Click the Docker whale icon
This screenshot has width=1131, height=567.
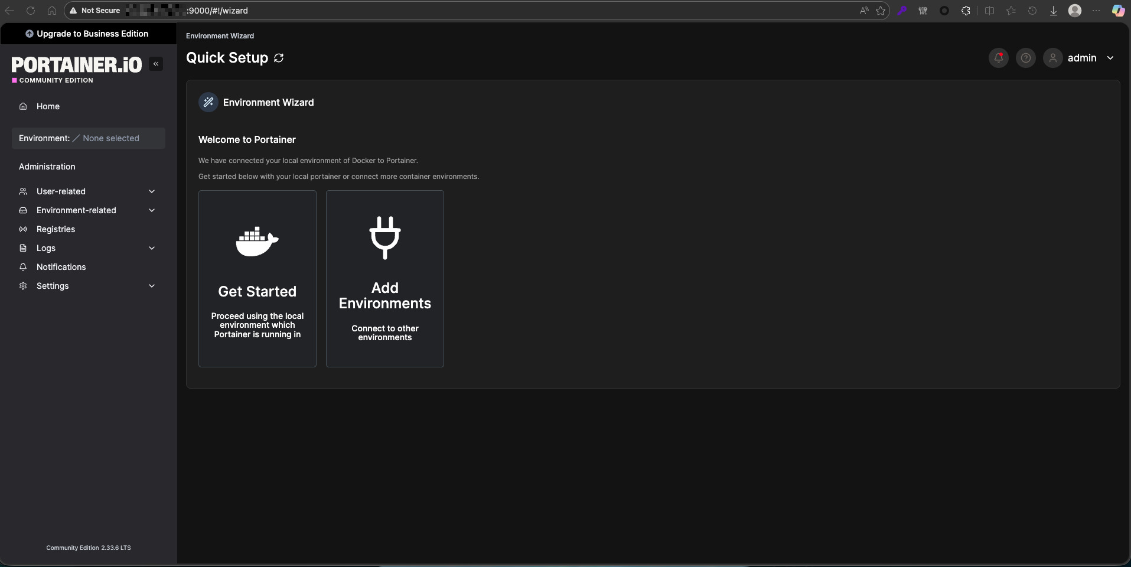pyautogui.click(x=257, y=241)
